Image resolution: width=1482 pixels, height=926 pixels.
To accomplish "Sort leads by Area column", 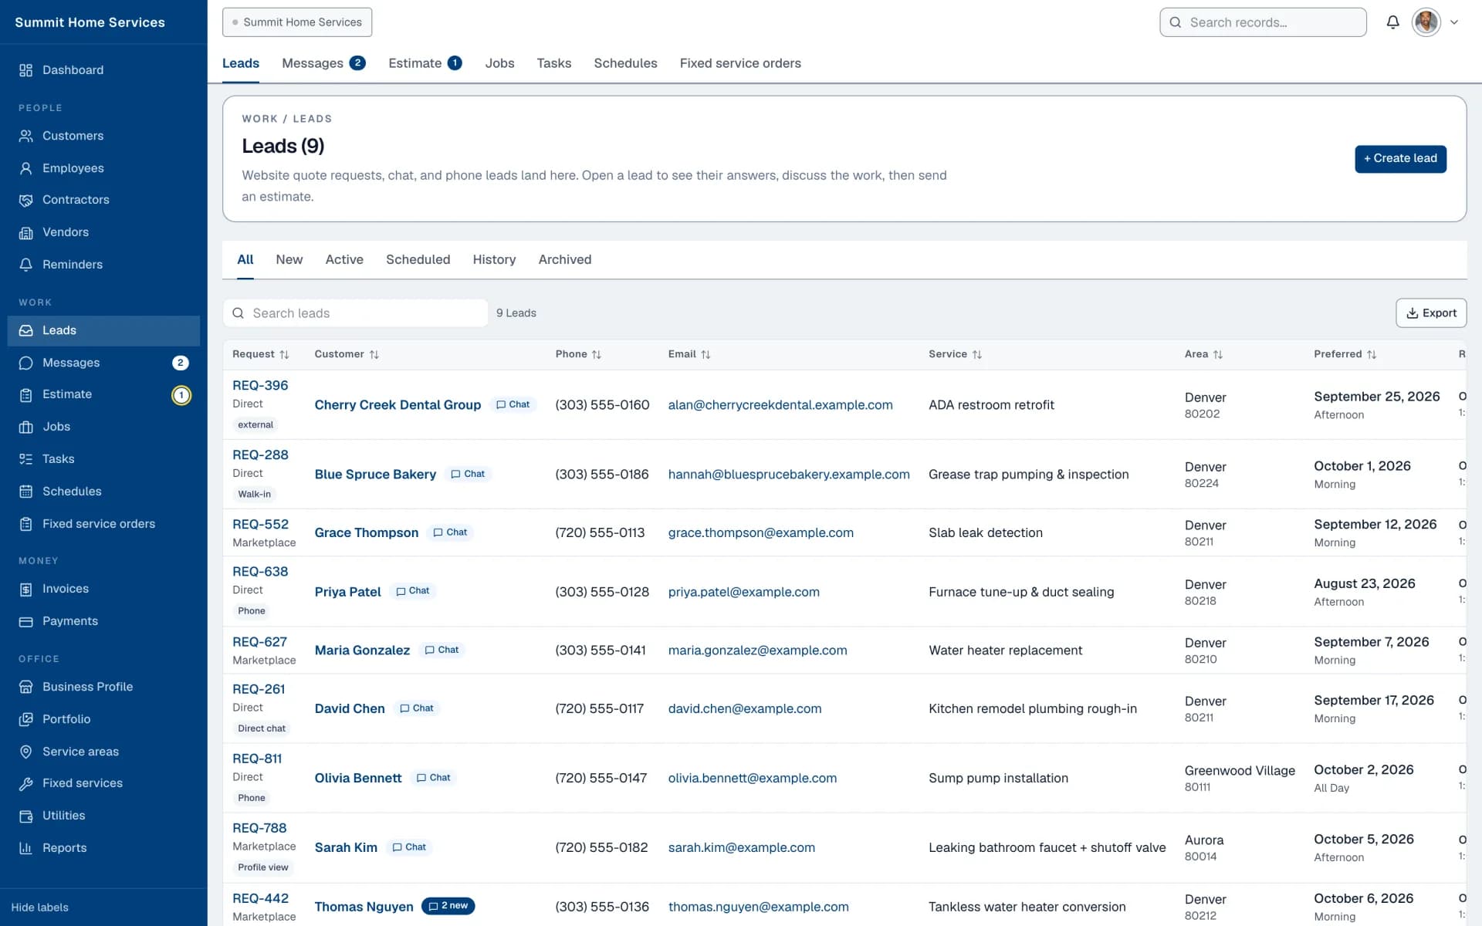I will coord(1203,354).
